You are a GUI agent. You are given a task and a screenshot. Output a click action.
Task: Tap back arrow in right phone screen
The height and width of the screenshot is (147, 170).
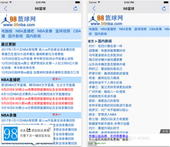coord(94,9)
